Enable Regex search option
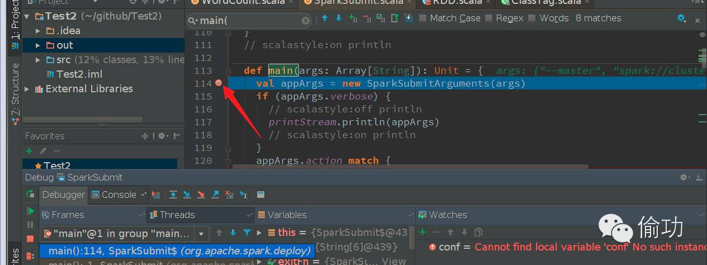The height and width of the screenshot is (265, 707). pos(504,18)
